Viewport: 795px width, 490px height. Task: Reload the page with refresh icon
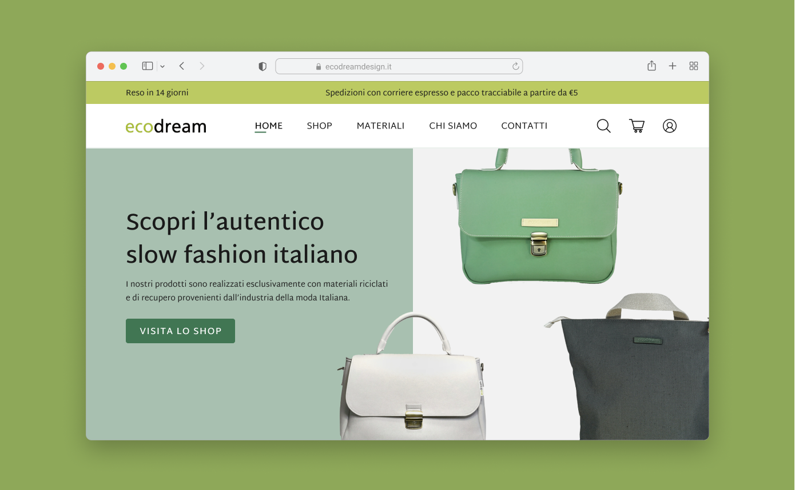(x=515, y=66)
